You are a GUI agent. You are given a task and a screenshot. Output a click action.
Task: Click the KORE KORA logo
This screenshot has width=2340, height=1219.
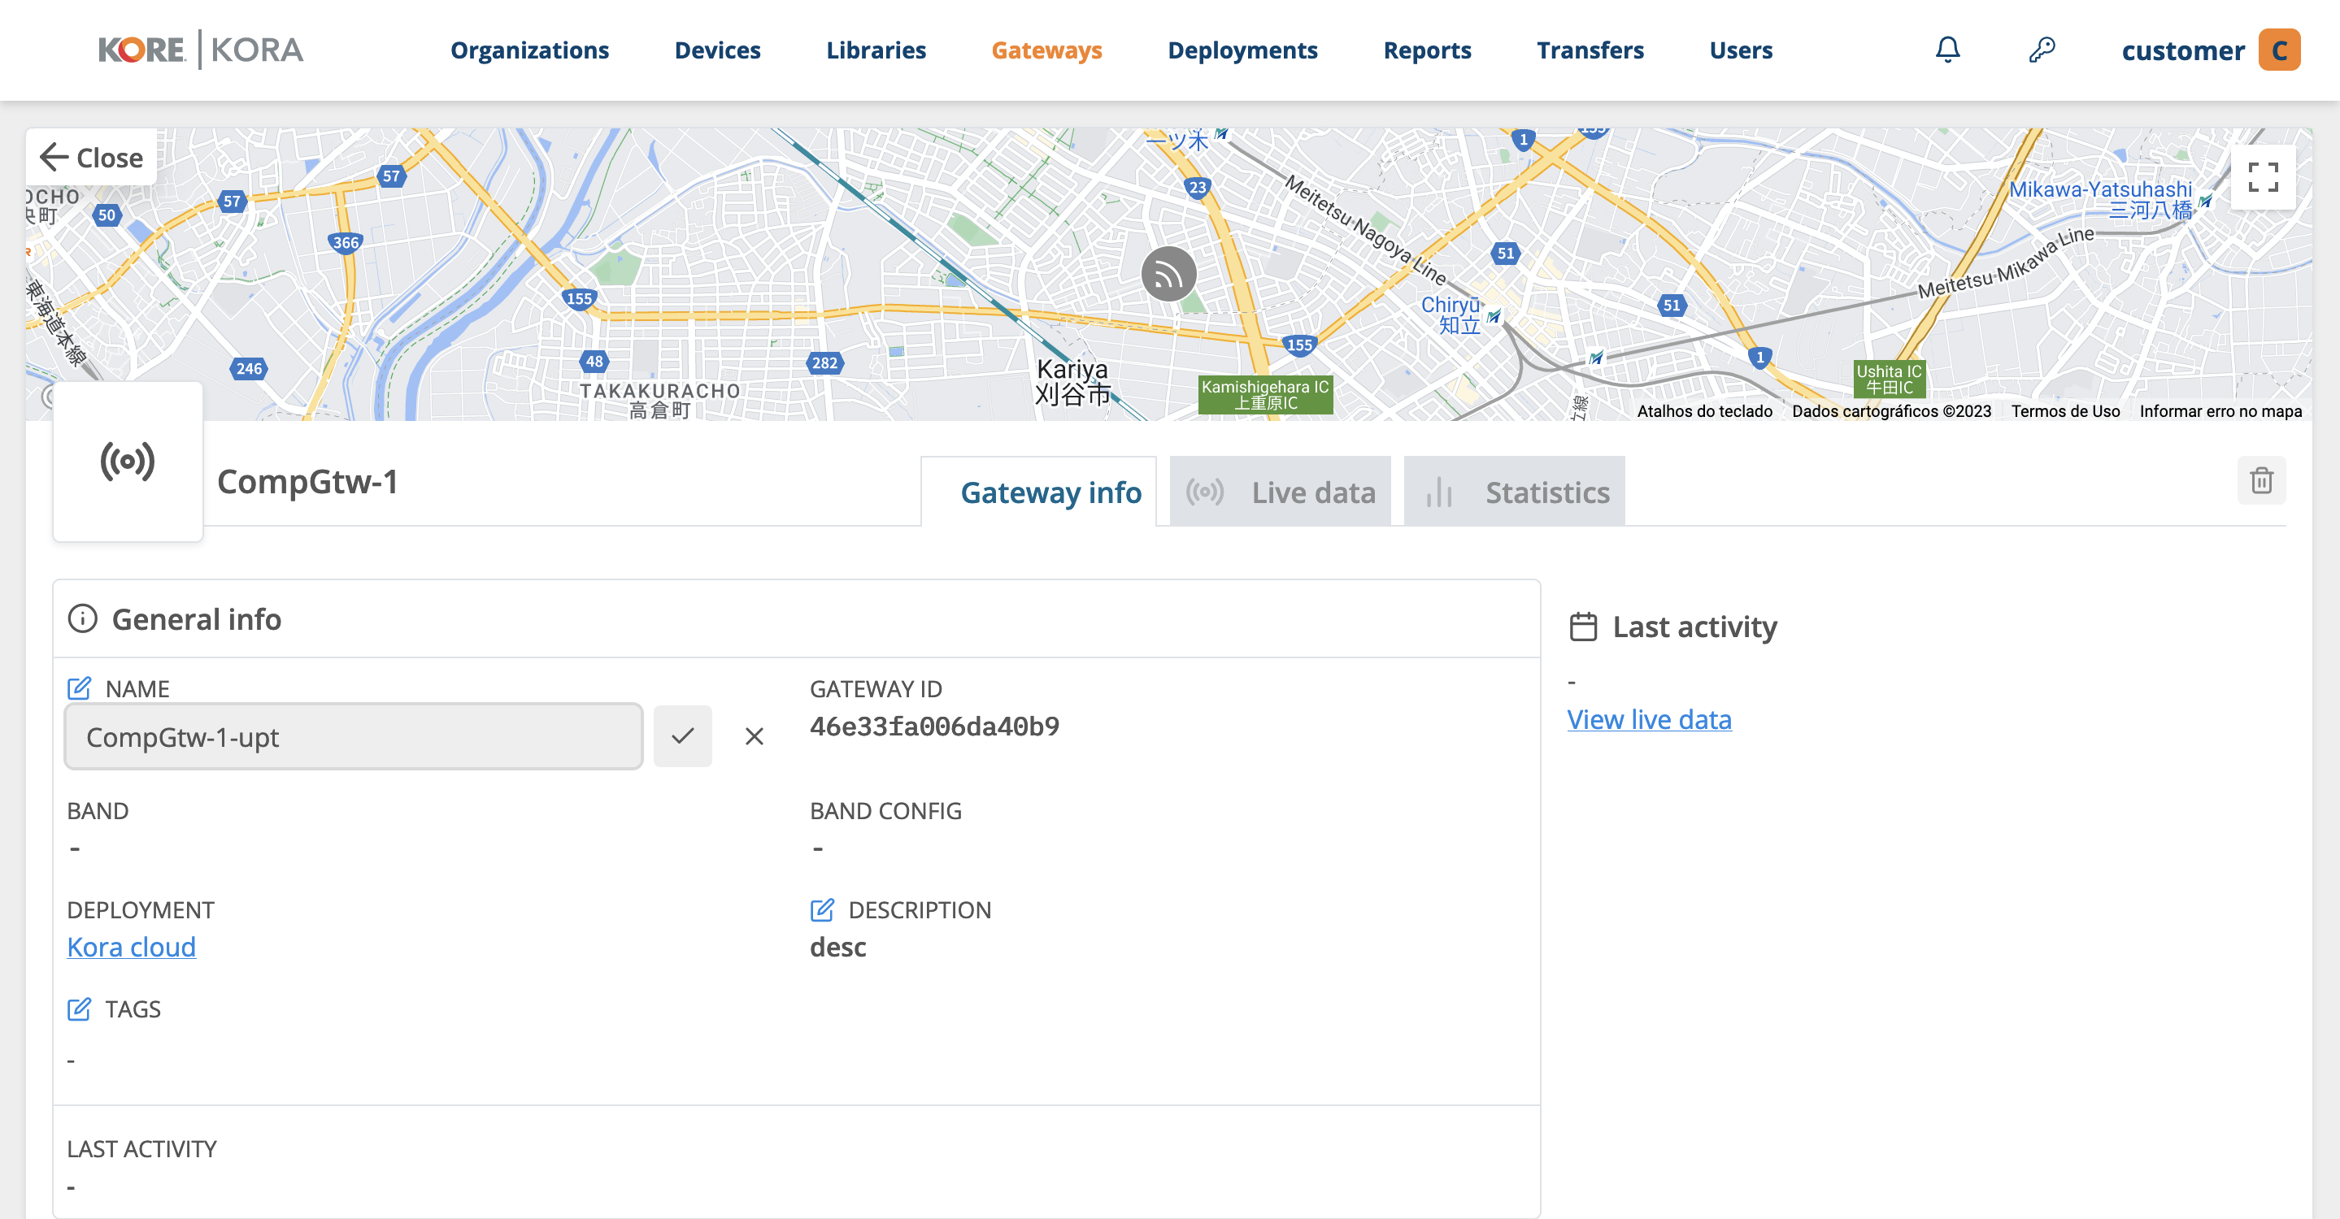(201, 50)
